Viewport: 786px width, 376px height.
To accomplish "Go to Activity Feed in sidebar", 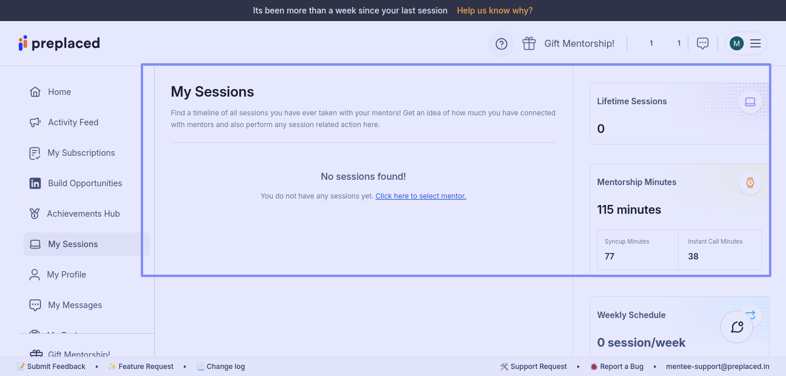I will (x=73, y=122).
